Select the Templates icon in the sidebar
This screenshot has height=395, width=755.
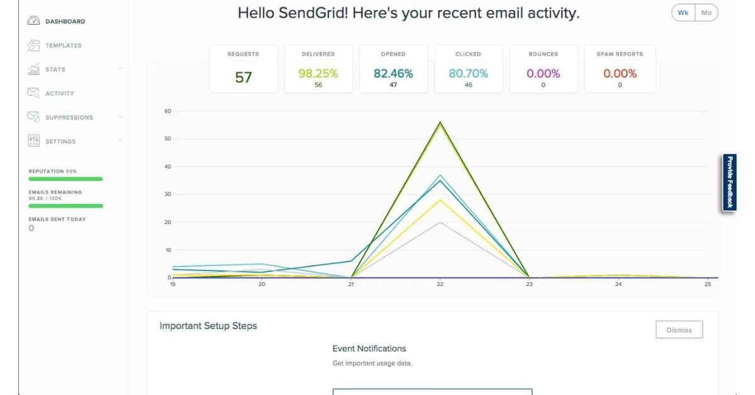(x=33, y=45)
